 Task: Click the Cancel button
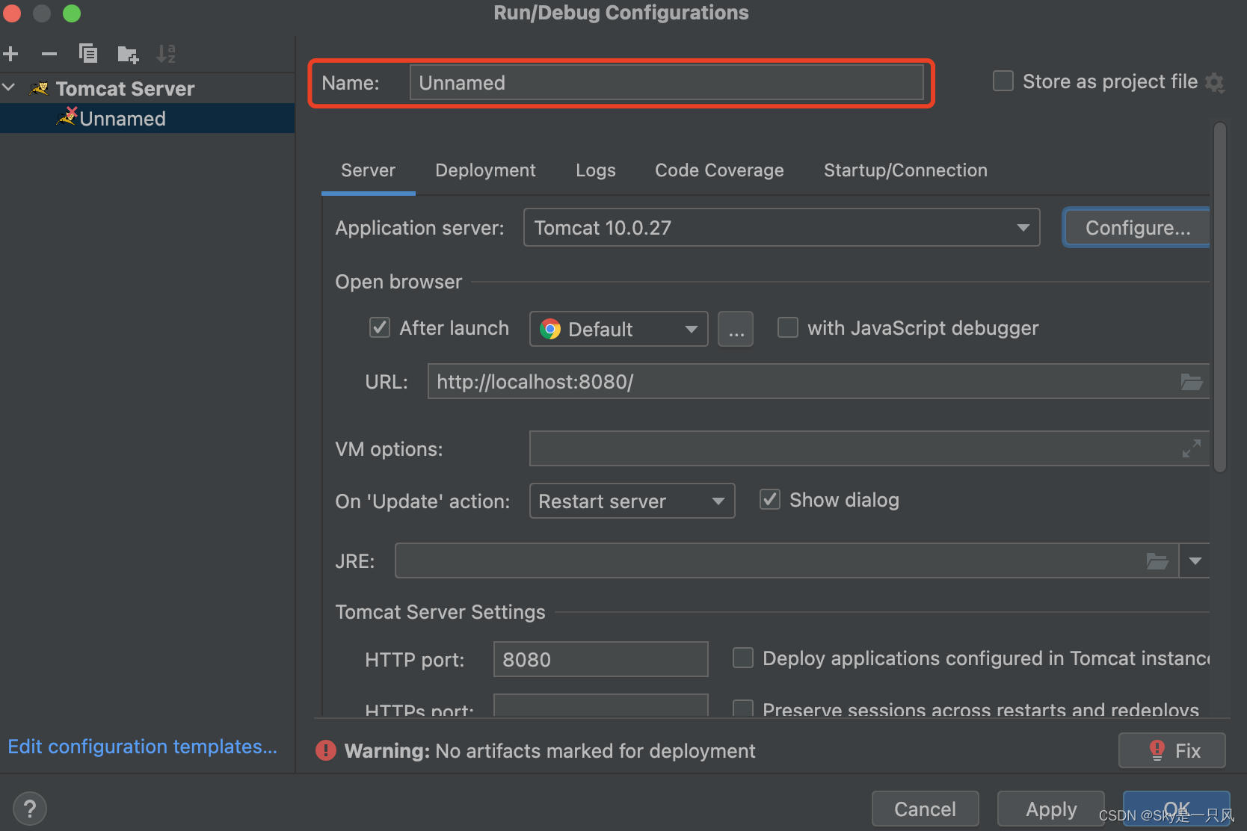926,809
